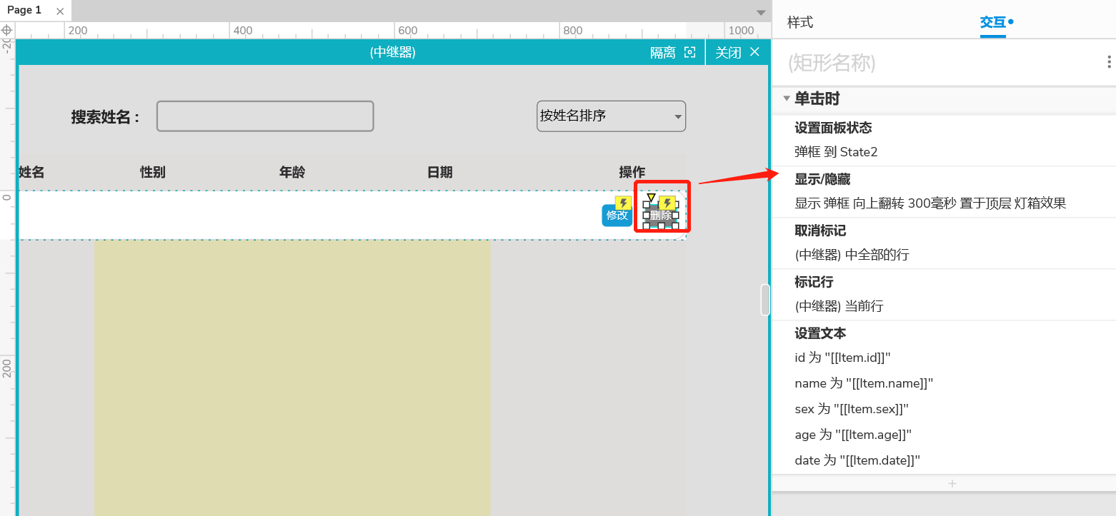Switch to the 交互 tab
This screenshot has width=1116, height=516.
click(x=993, y=22)
